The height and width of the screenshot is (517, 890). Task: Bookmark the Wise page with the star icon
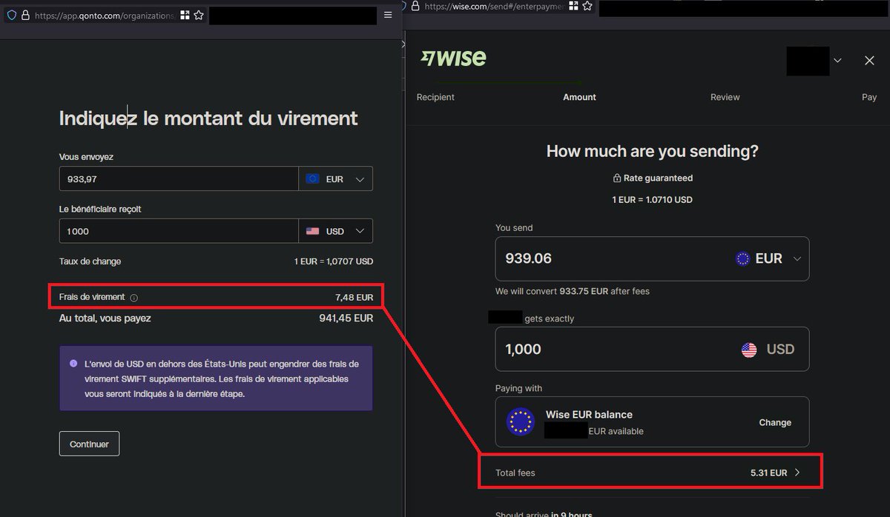coord(587,6)
